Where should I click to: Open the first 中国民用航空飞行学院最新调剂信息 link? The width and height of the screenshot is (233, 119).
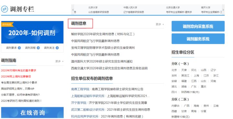pyautogui.click(x=95, y=41)
